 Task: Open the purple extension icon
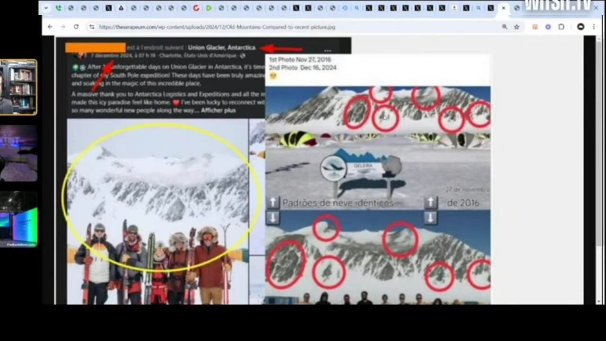pyautogui.click(x=548, y=27)
